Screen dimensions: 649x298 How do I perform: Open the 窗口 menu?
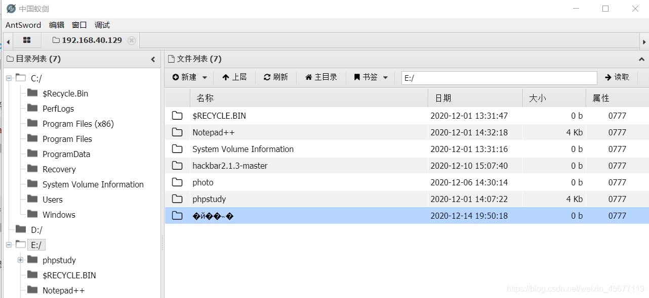[x=79, y=25]
